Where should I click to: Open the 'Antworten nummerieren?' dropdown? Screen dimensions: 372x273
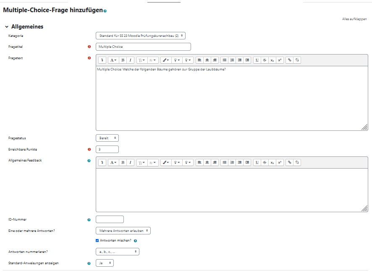coord(118,252)
